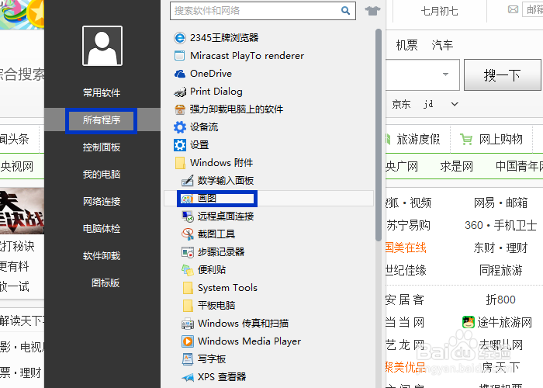Launch the OneDrive cloud icon

click(x=180, y=74)
